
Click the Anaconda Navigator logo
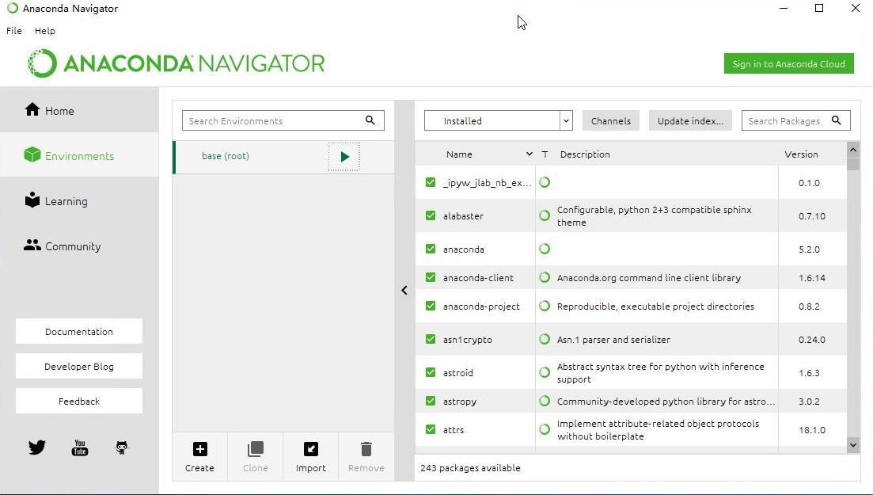176,63
